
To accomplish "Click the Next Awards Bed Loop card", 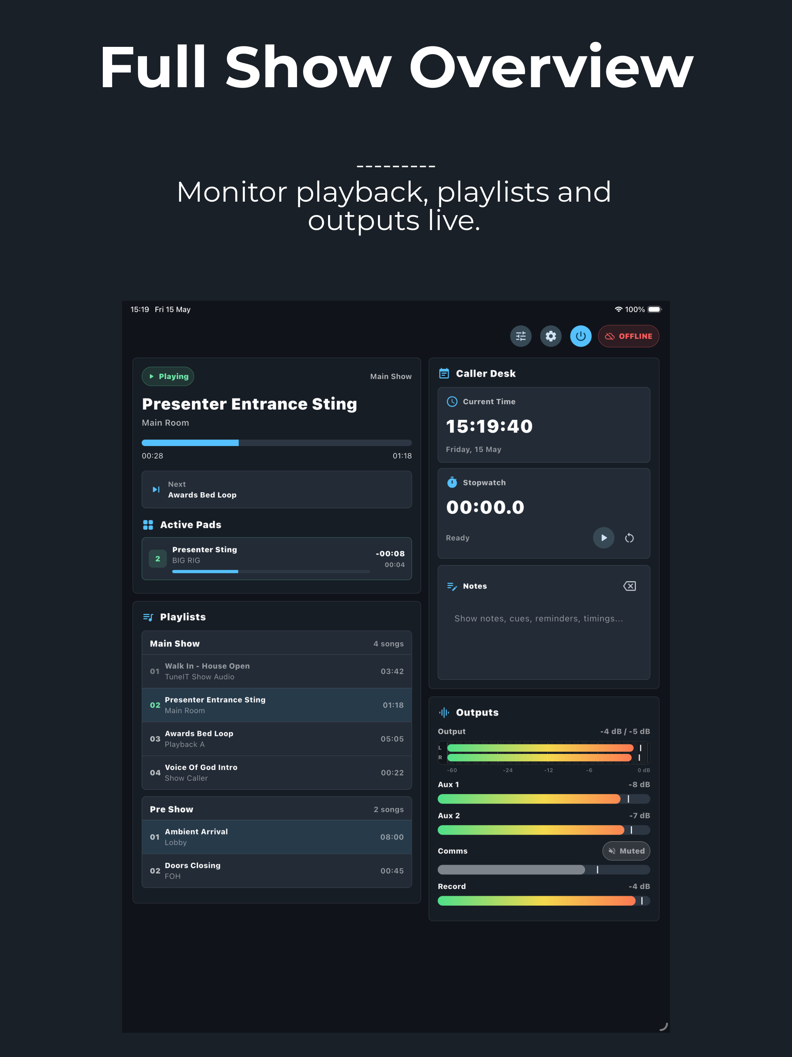I will coord(276,489).
